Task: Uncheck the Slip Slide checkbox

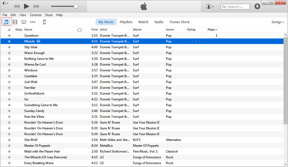Action: click(9, 47)
